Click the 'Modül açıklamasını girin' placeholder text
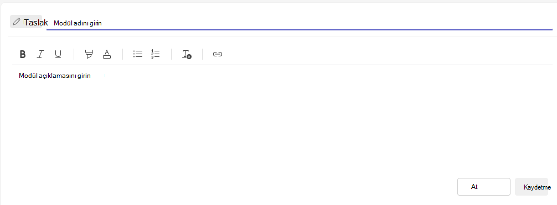The image size is (557, 205). 55,76
